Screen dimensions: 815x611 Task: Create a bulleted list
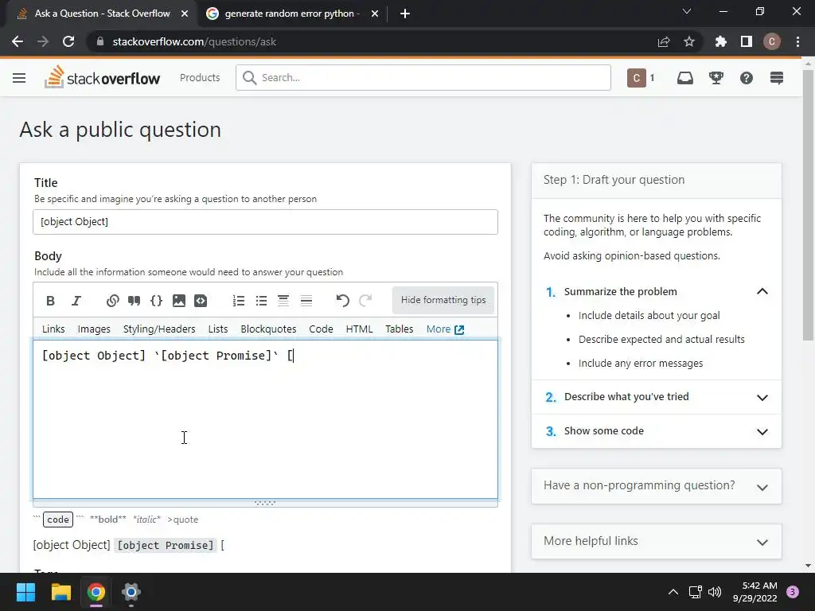[261, 300]
